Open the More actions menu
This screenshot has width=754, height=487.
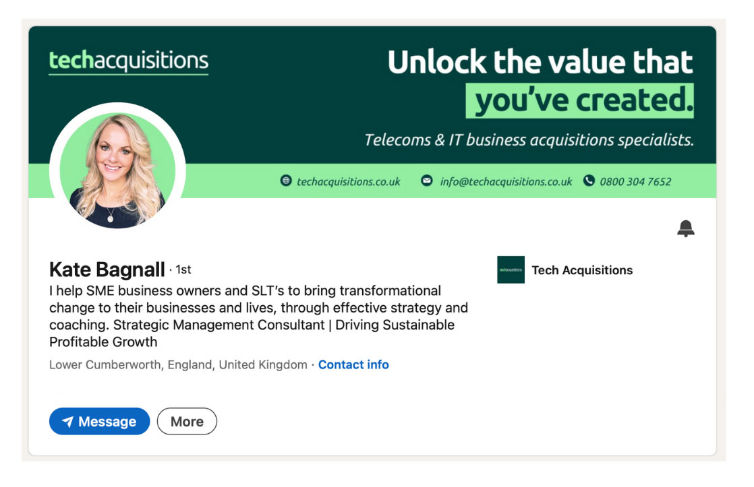tap(187, 422)
